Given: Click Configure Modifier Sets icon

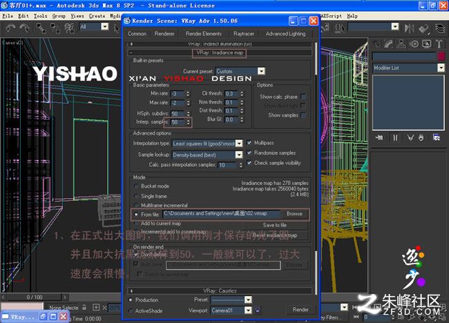Looking at the screenshot, I should click(x=437, y=138).
